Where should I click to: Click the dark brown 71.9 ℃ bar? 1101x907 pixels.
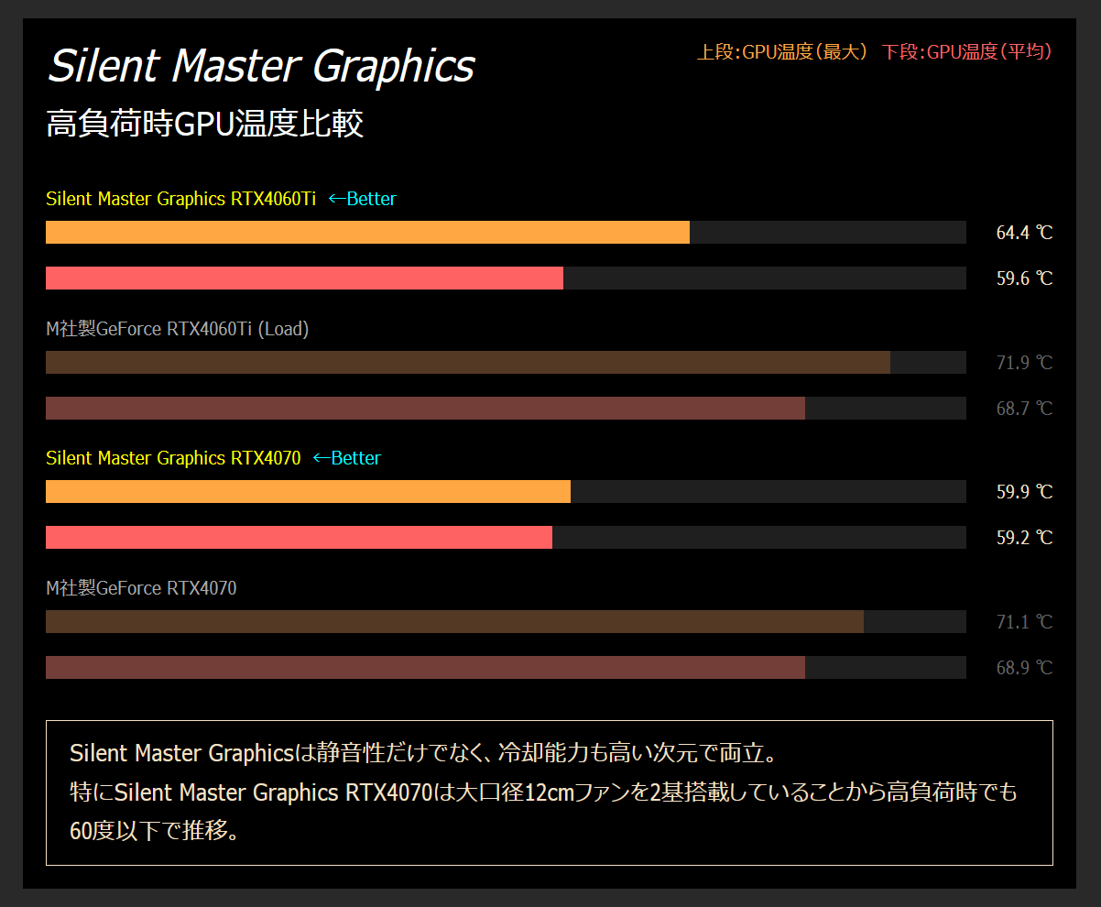coord(467,363)
